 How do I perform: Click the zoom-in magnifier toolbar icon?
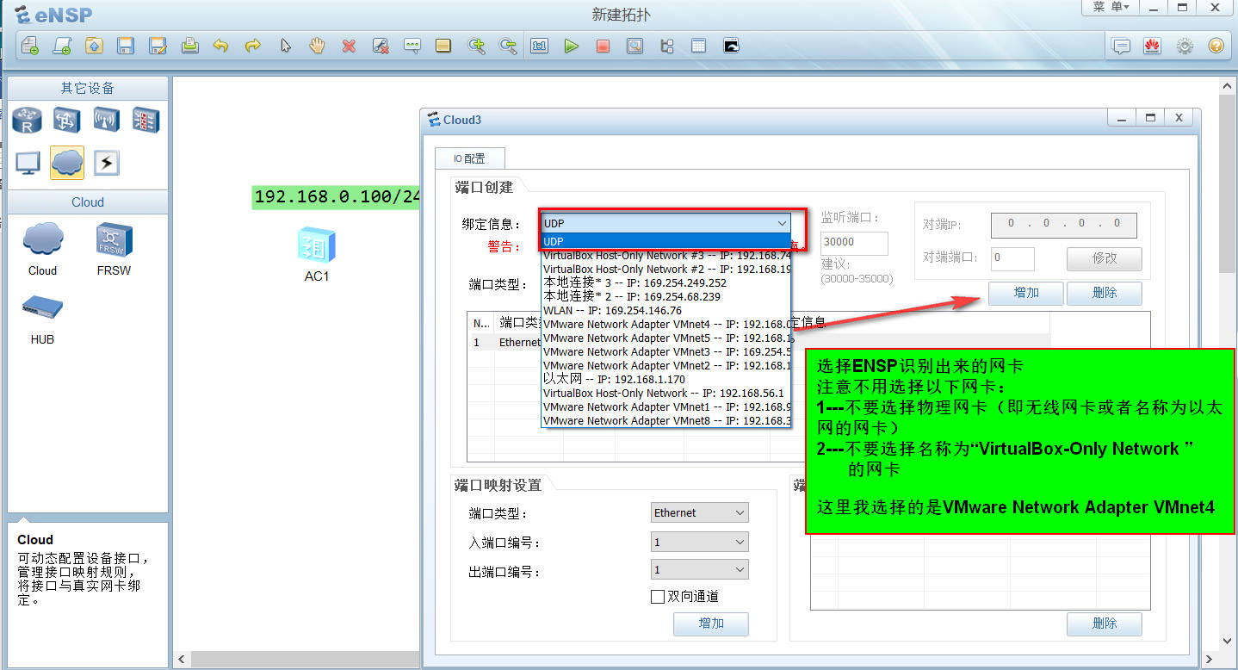tap(477, 46)
